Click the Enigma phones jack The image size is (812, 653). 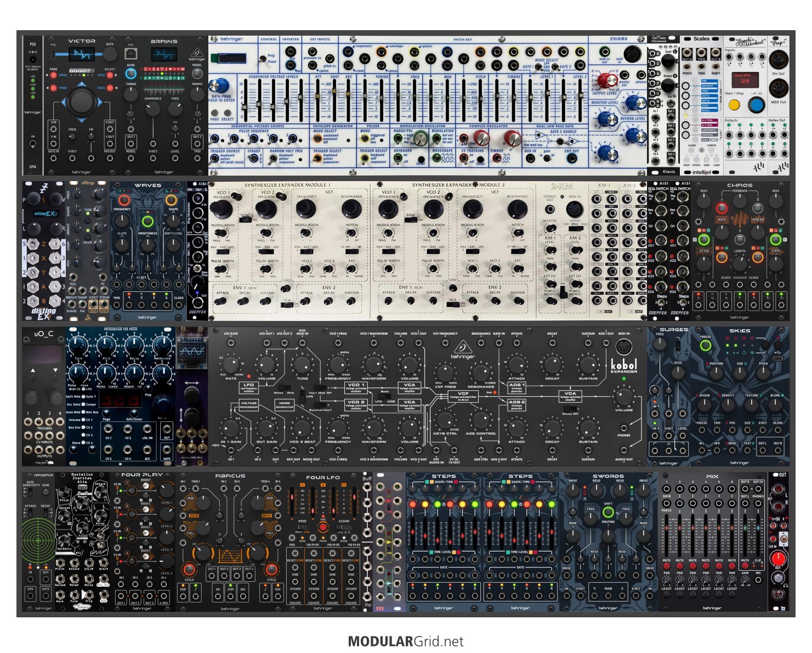pyautogui.click(x=640, y=74)
